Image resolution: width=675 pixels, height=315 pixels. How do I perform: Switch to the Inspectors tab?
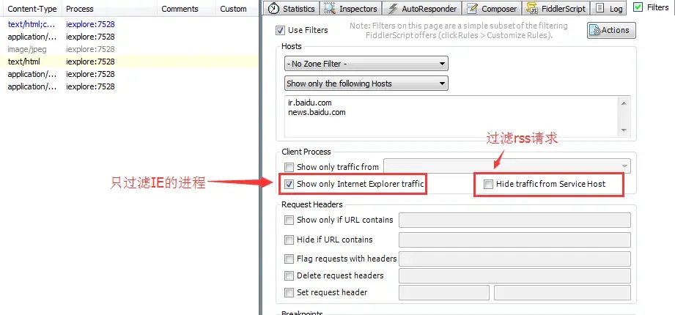tap(358, 9)
